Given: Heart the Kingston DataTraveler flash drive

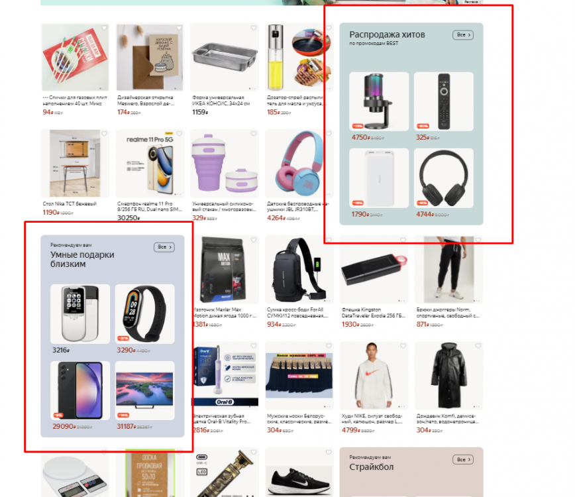Looking at the screenshot, I should tap(403, 240).
